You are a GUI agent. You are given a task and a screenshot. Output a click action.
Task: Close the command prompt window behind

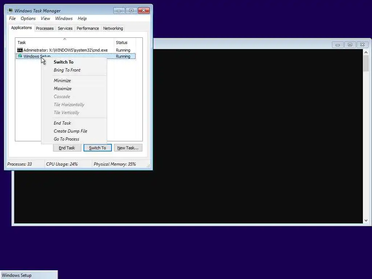(362, 45)
